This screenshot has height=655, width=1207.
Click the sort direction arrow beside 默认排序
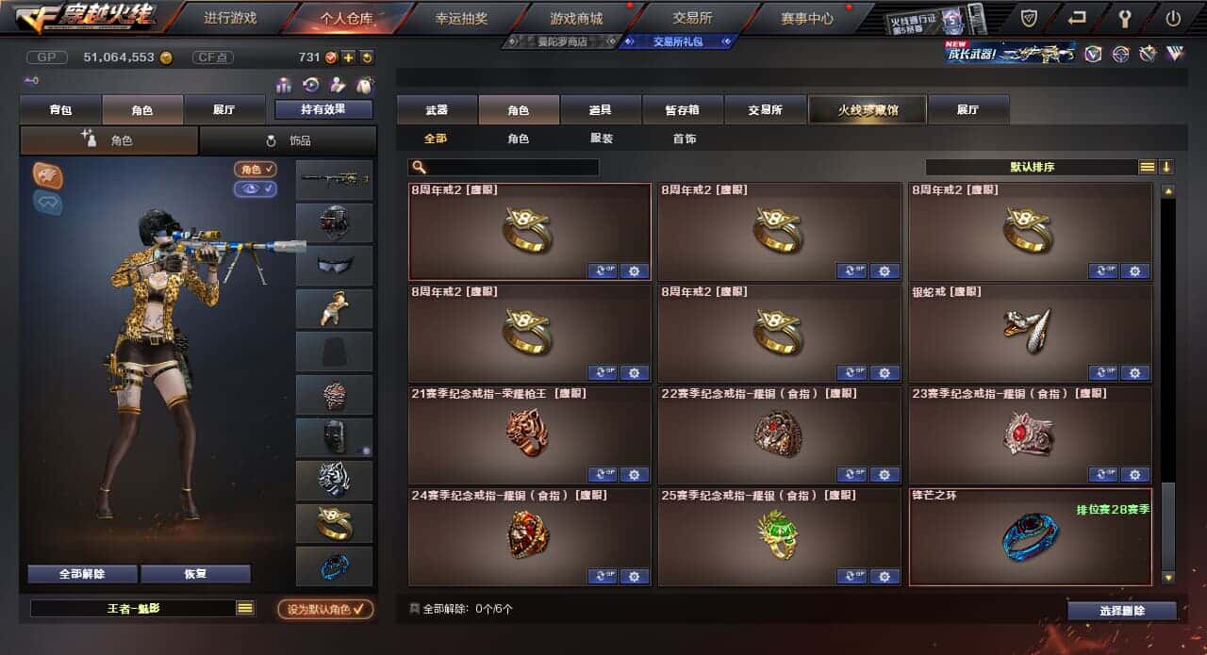(1166, 167)
